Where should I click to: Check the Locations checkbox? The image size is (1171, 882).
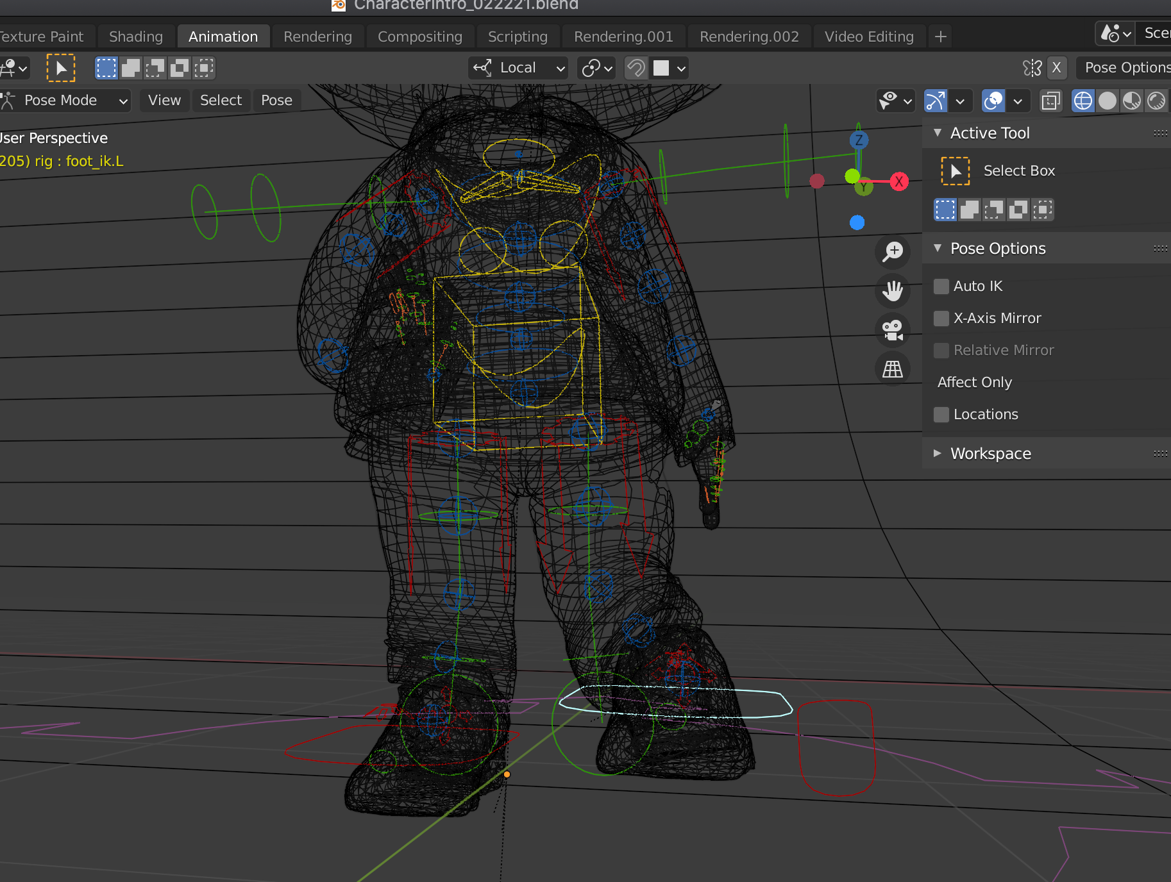click(x=941, y=415)
